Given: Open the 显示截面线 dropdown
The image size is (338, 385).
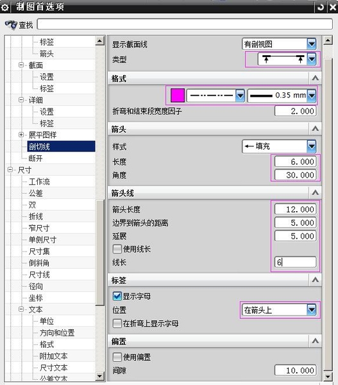Looking at the screenshot, I should click(311, 44).
